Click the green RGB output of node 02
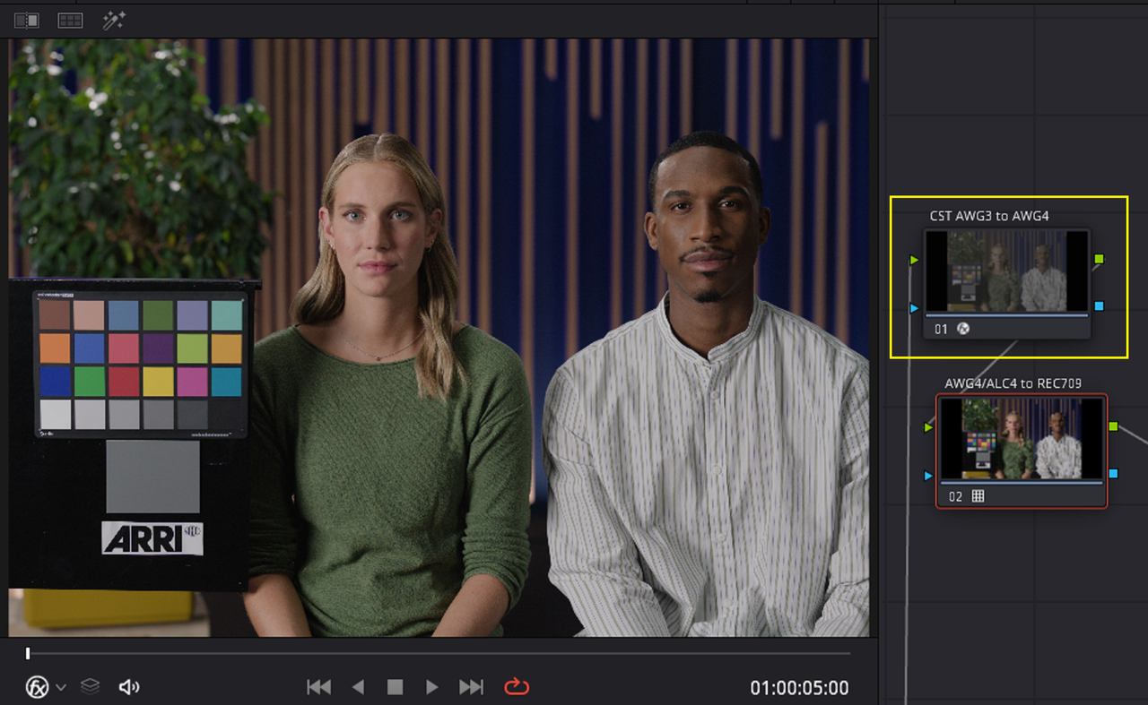This screenshot has height=705, width=1148. coord(1113,426)
